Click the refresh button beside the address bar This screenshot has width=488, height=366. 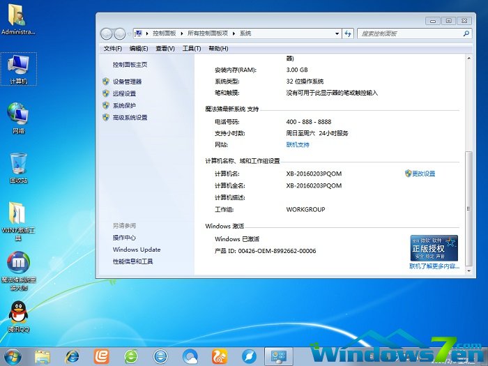click(347, 33)
